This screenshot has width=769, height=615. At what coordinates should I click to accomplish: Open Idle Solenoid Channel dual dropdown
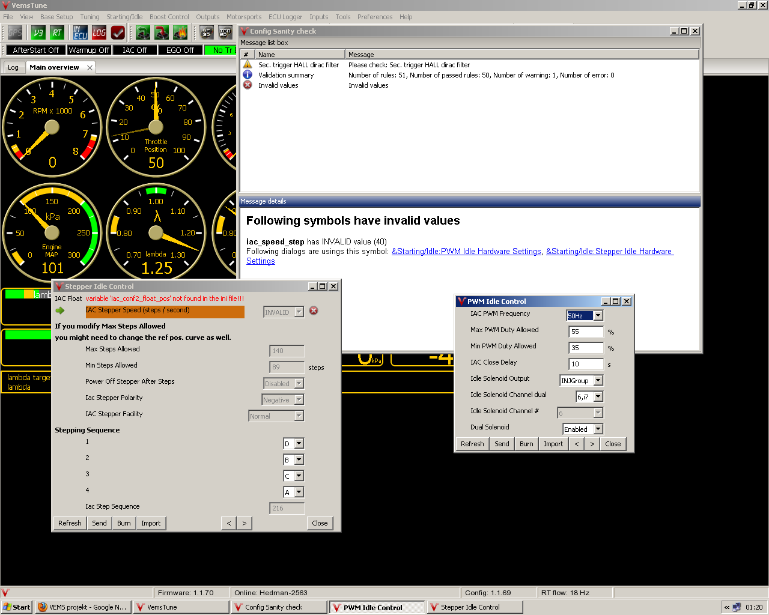tap(598, 396)
